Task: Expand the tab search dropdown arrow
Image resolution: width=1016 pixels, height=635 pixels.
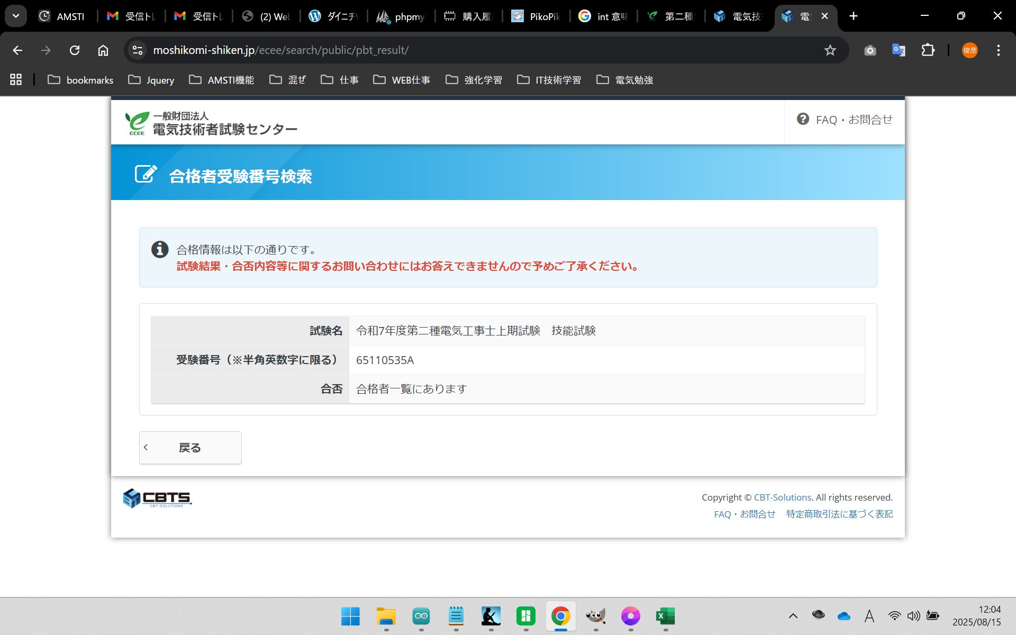Action: [16, 16]
